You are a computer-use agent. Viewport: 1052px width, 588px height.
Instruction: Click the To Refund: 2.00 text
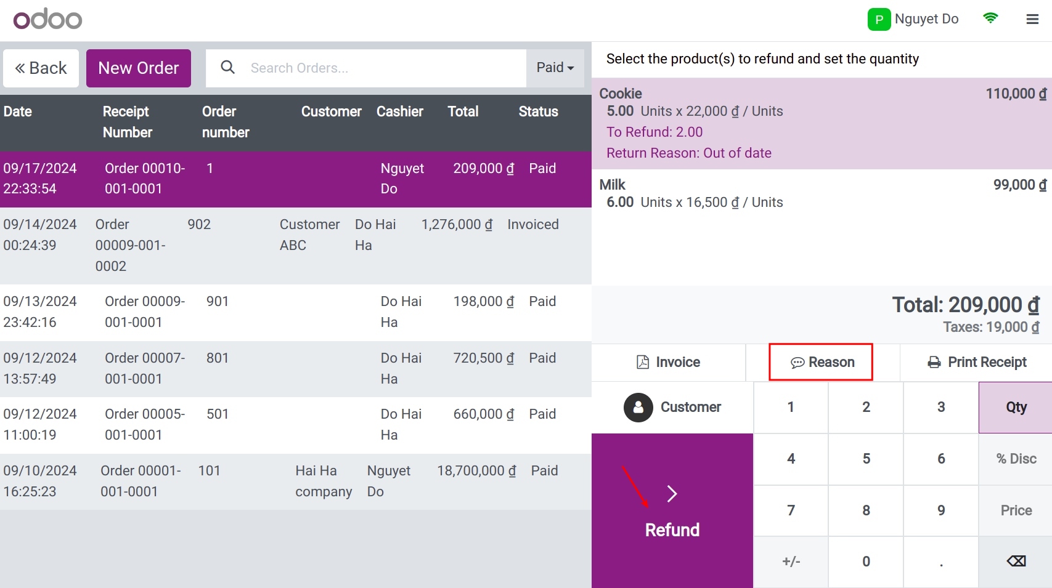pos(654,132)
